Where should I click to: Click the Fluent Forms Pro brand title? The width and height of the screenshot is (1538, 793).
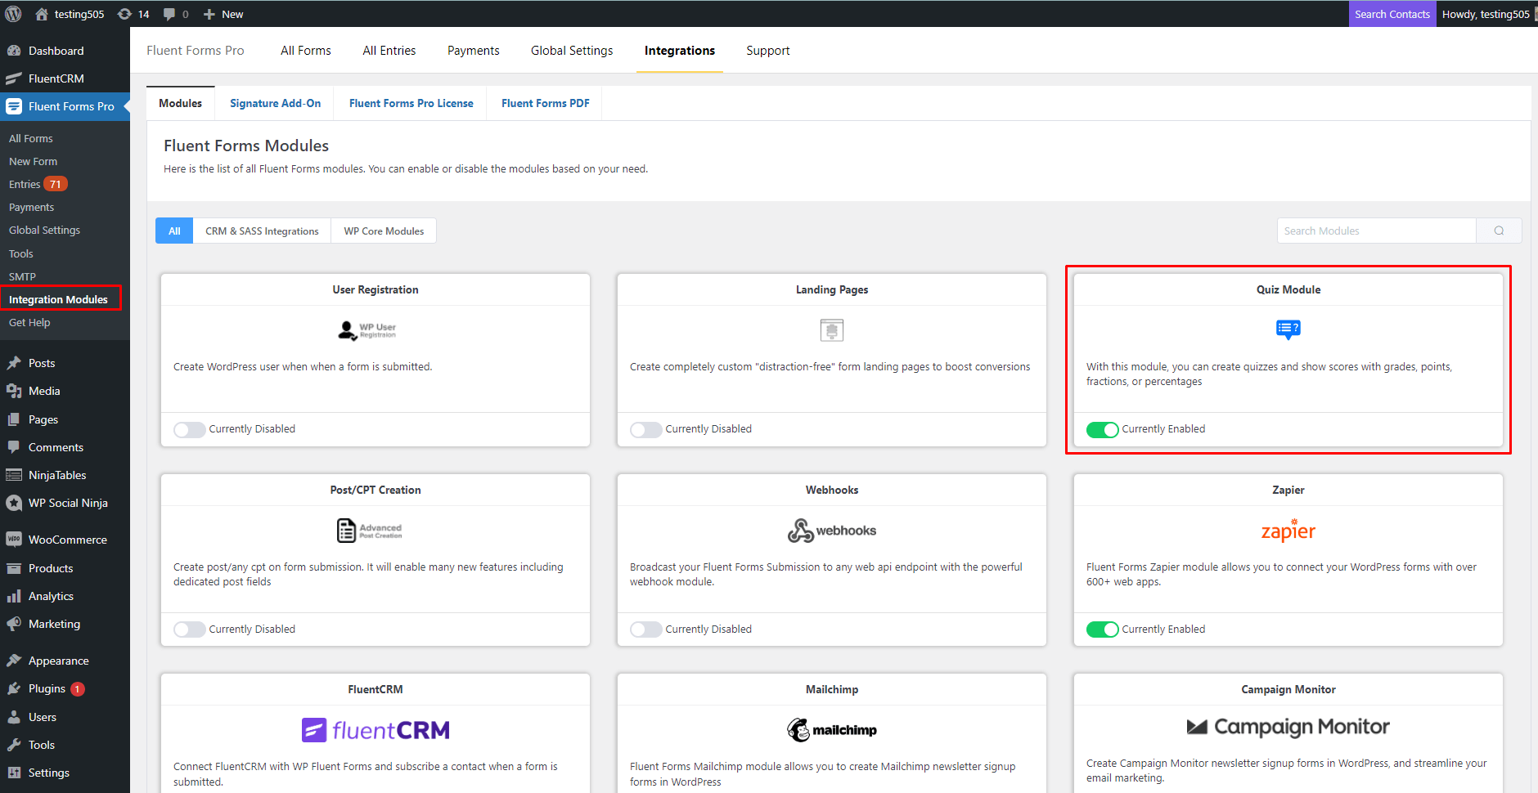[x=196, y=51]
